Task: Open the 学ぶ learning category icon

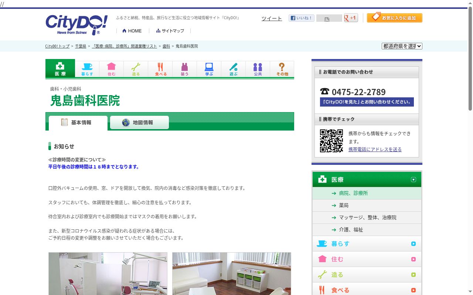Action: point(209,69)
